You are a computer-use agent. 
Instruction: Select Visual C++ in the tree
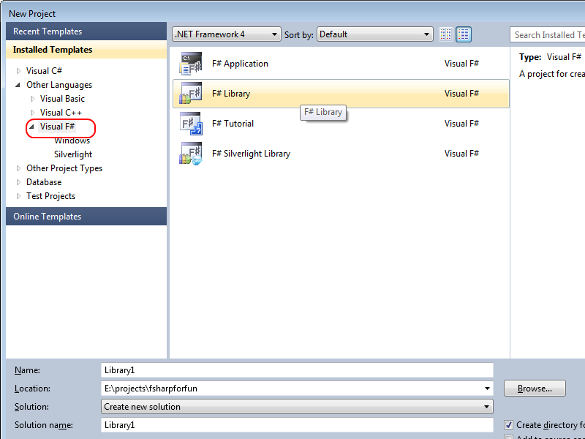(61, 113)
